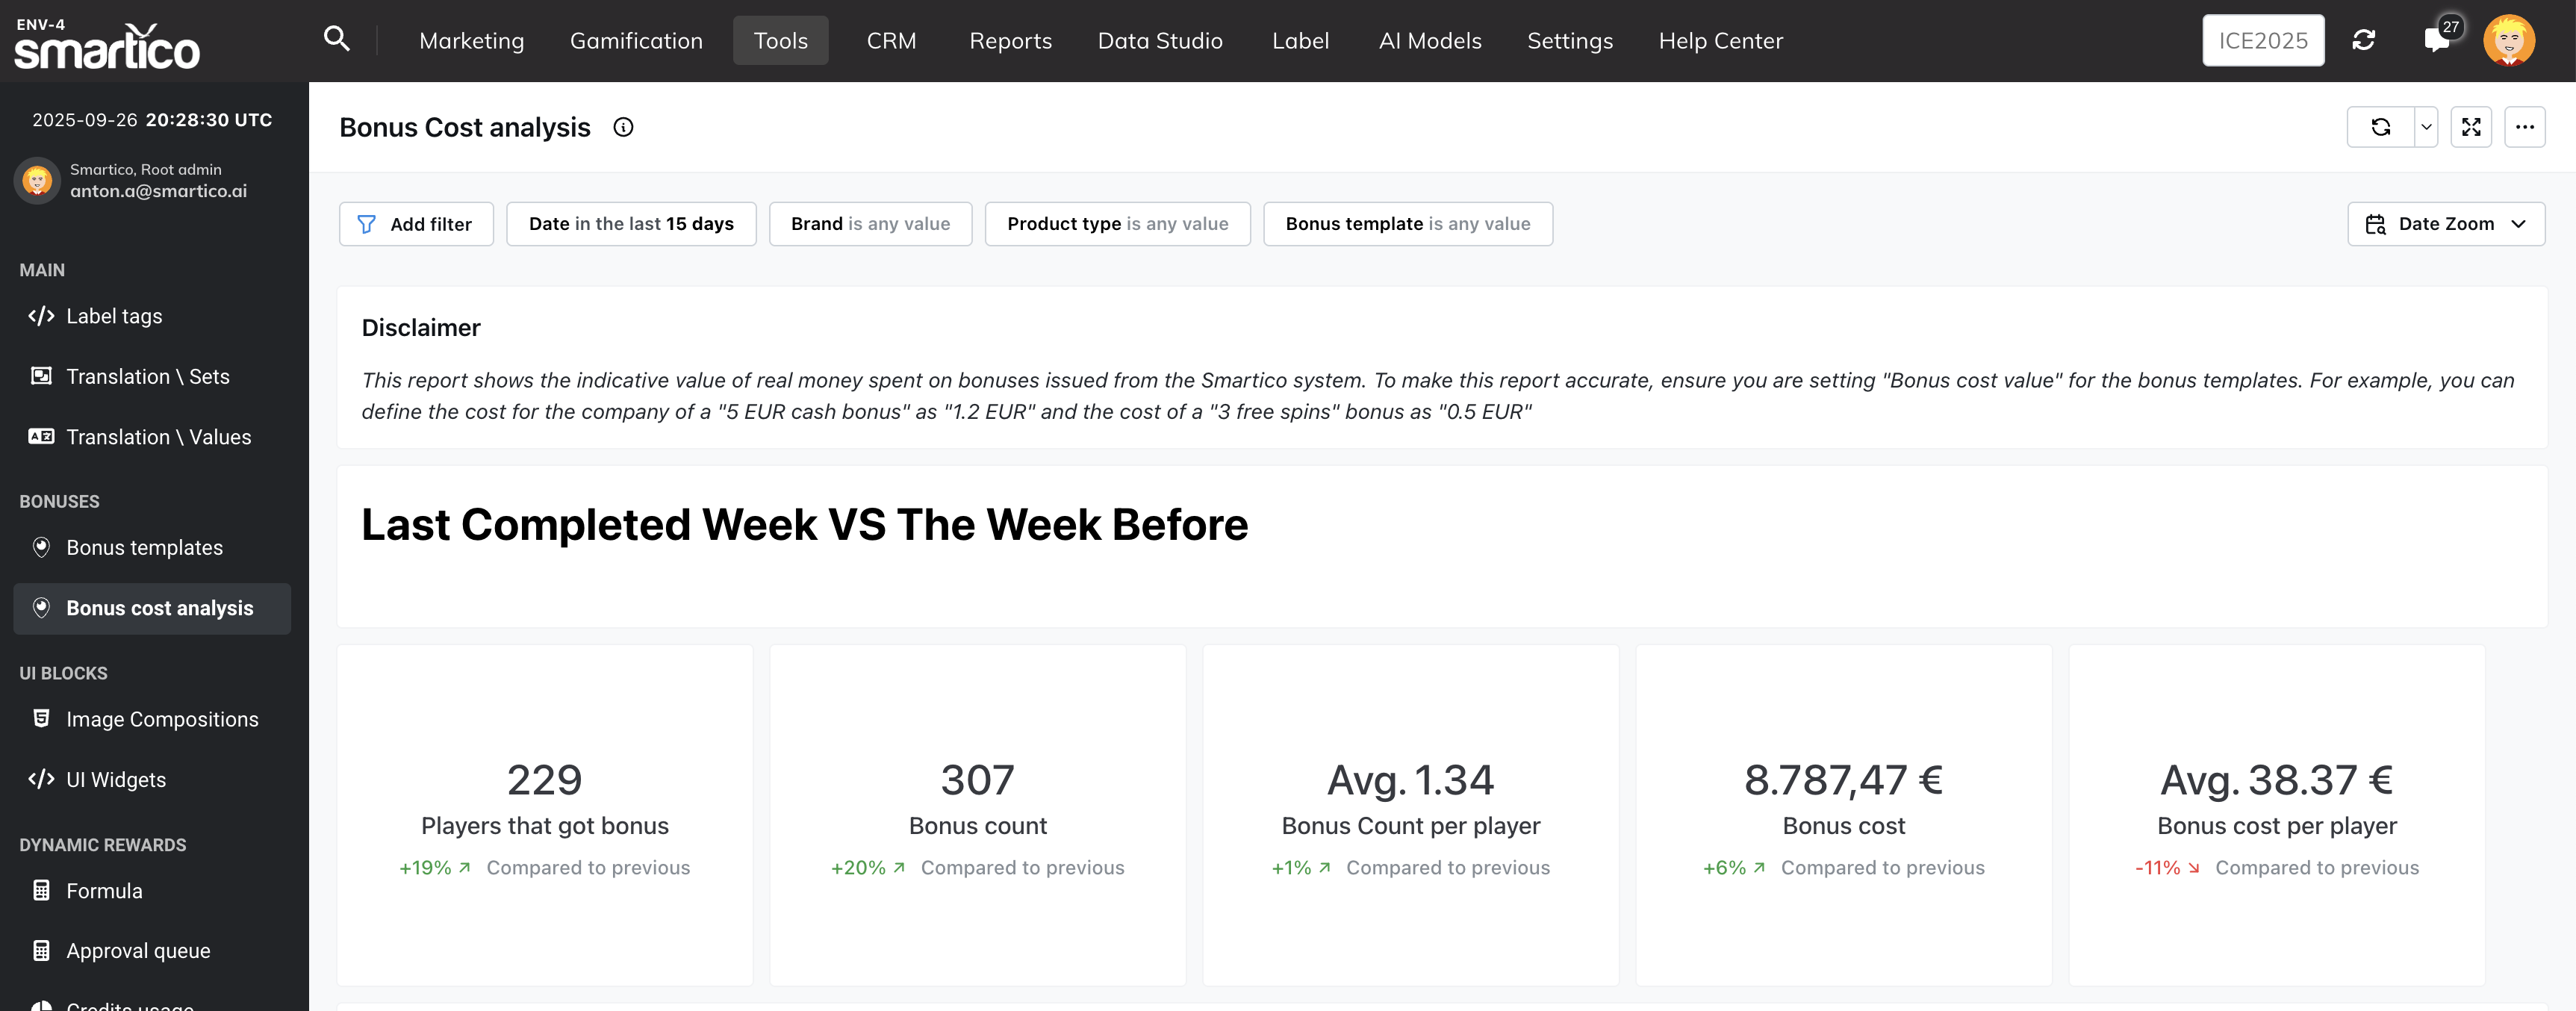Switch to the Gamification menu
The height and width of the screenshot is (1011, 2576).
tap(636, 41)
